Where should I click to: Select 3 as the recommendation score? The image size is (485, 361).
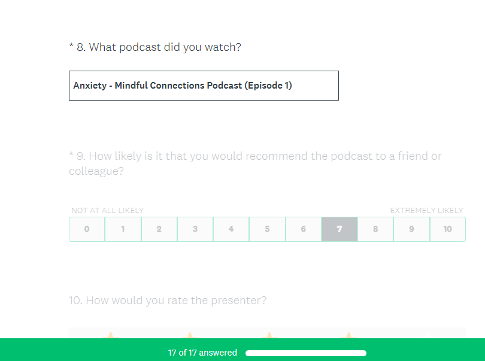click(x=195, y=229)
